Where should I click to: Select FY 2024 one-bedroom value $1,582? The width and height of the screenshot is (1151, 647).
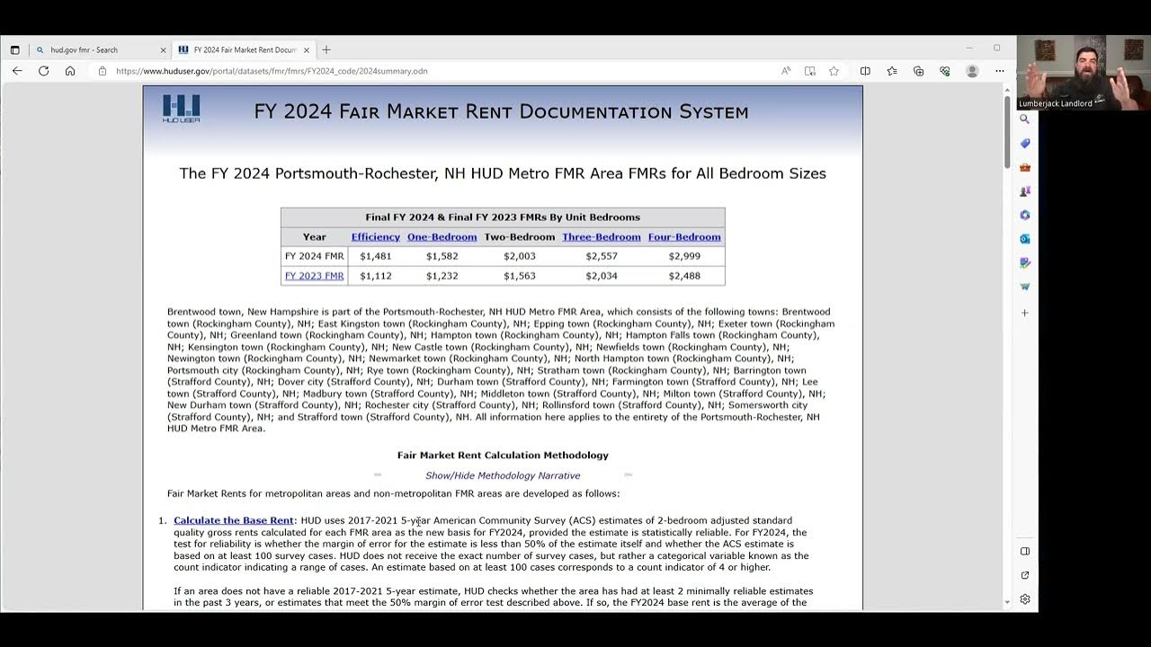(442, 256)
